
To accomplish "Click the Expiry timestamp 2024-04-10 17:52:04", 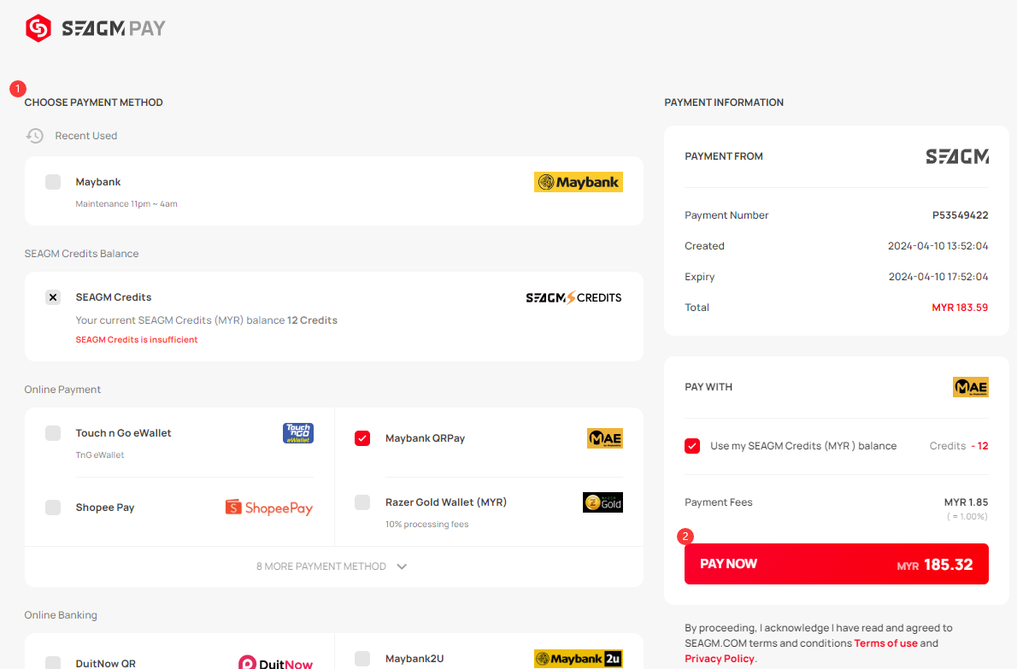I will click(938, 277).
